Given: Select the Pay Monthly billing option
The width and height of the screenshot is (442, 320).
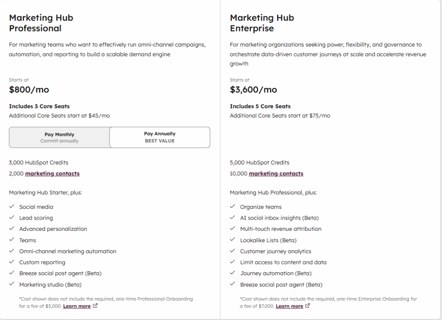Looking at the screenshot, I should pyautogui.click(x=60, y=137).
